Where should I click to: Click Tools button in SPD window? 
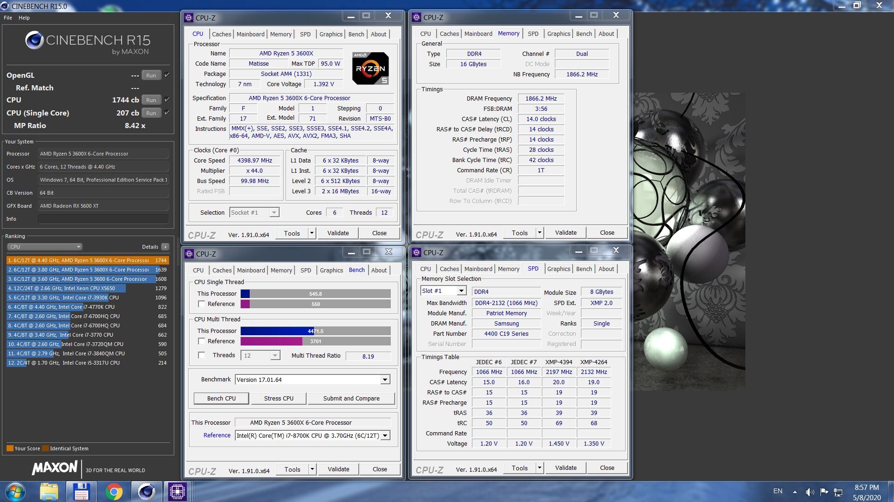(x=519, y=468)
